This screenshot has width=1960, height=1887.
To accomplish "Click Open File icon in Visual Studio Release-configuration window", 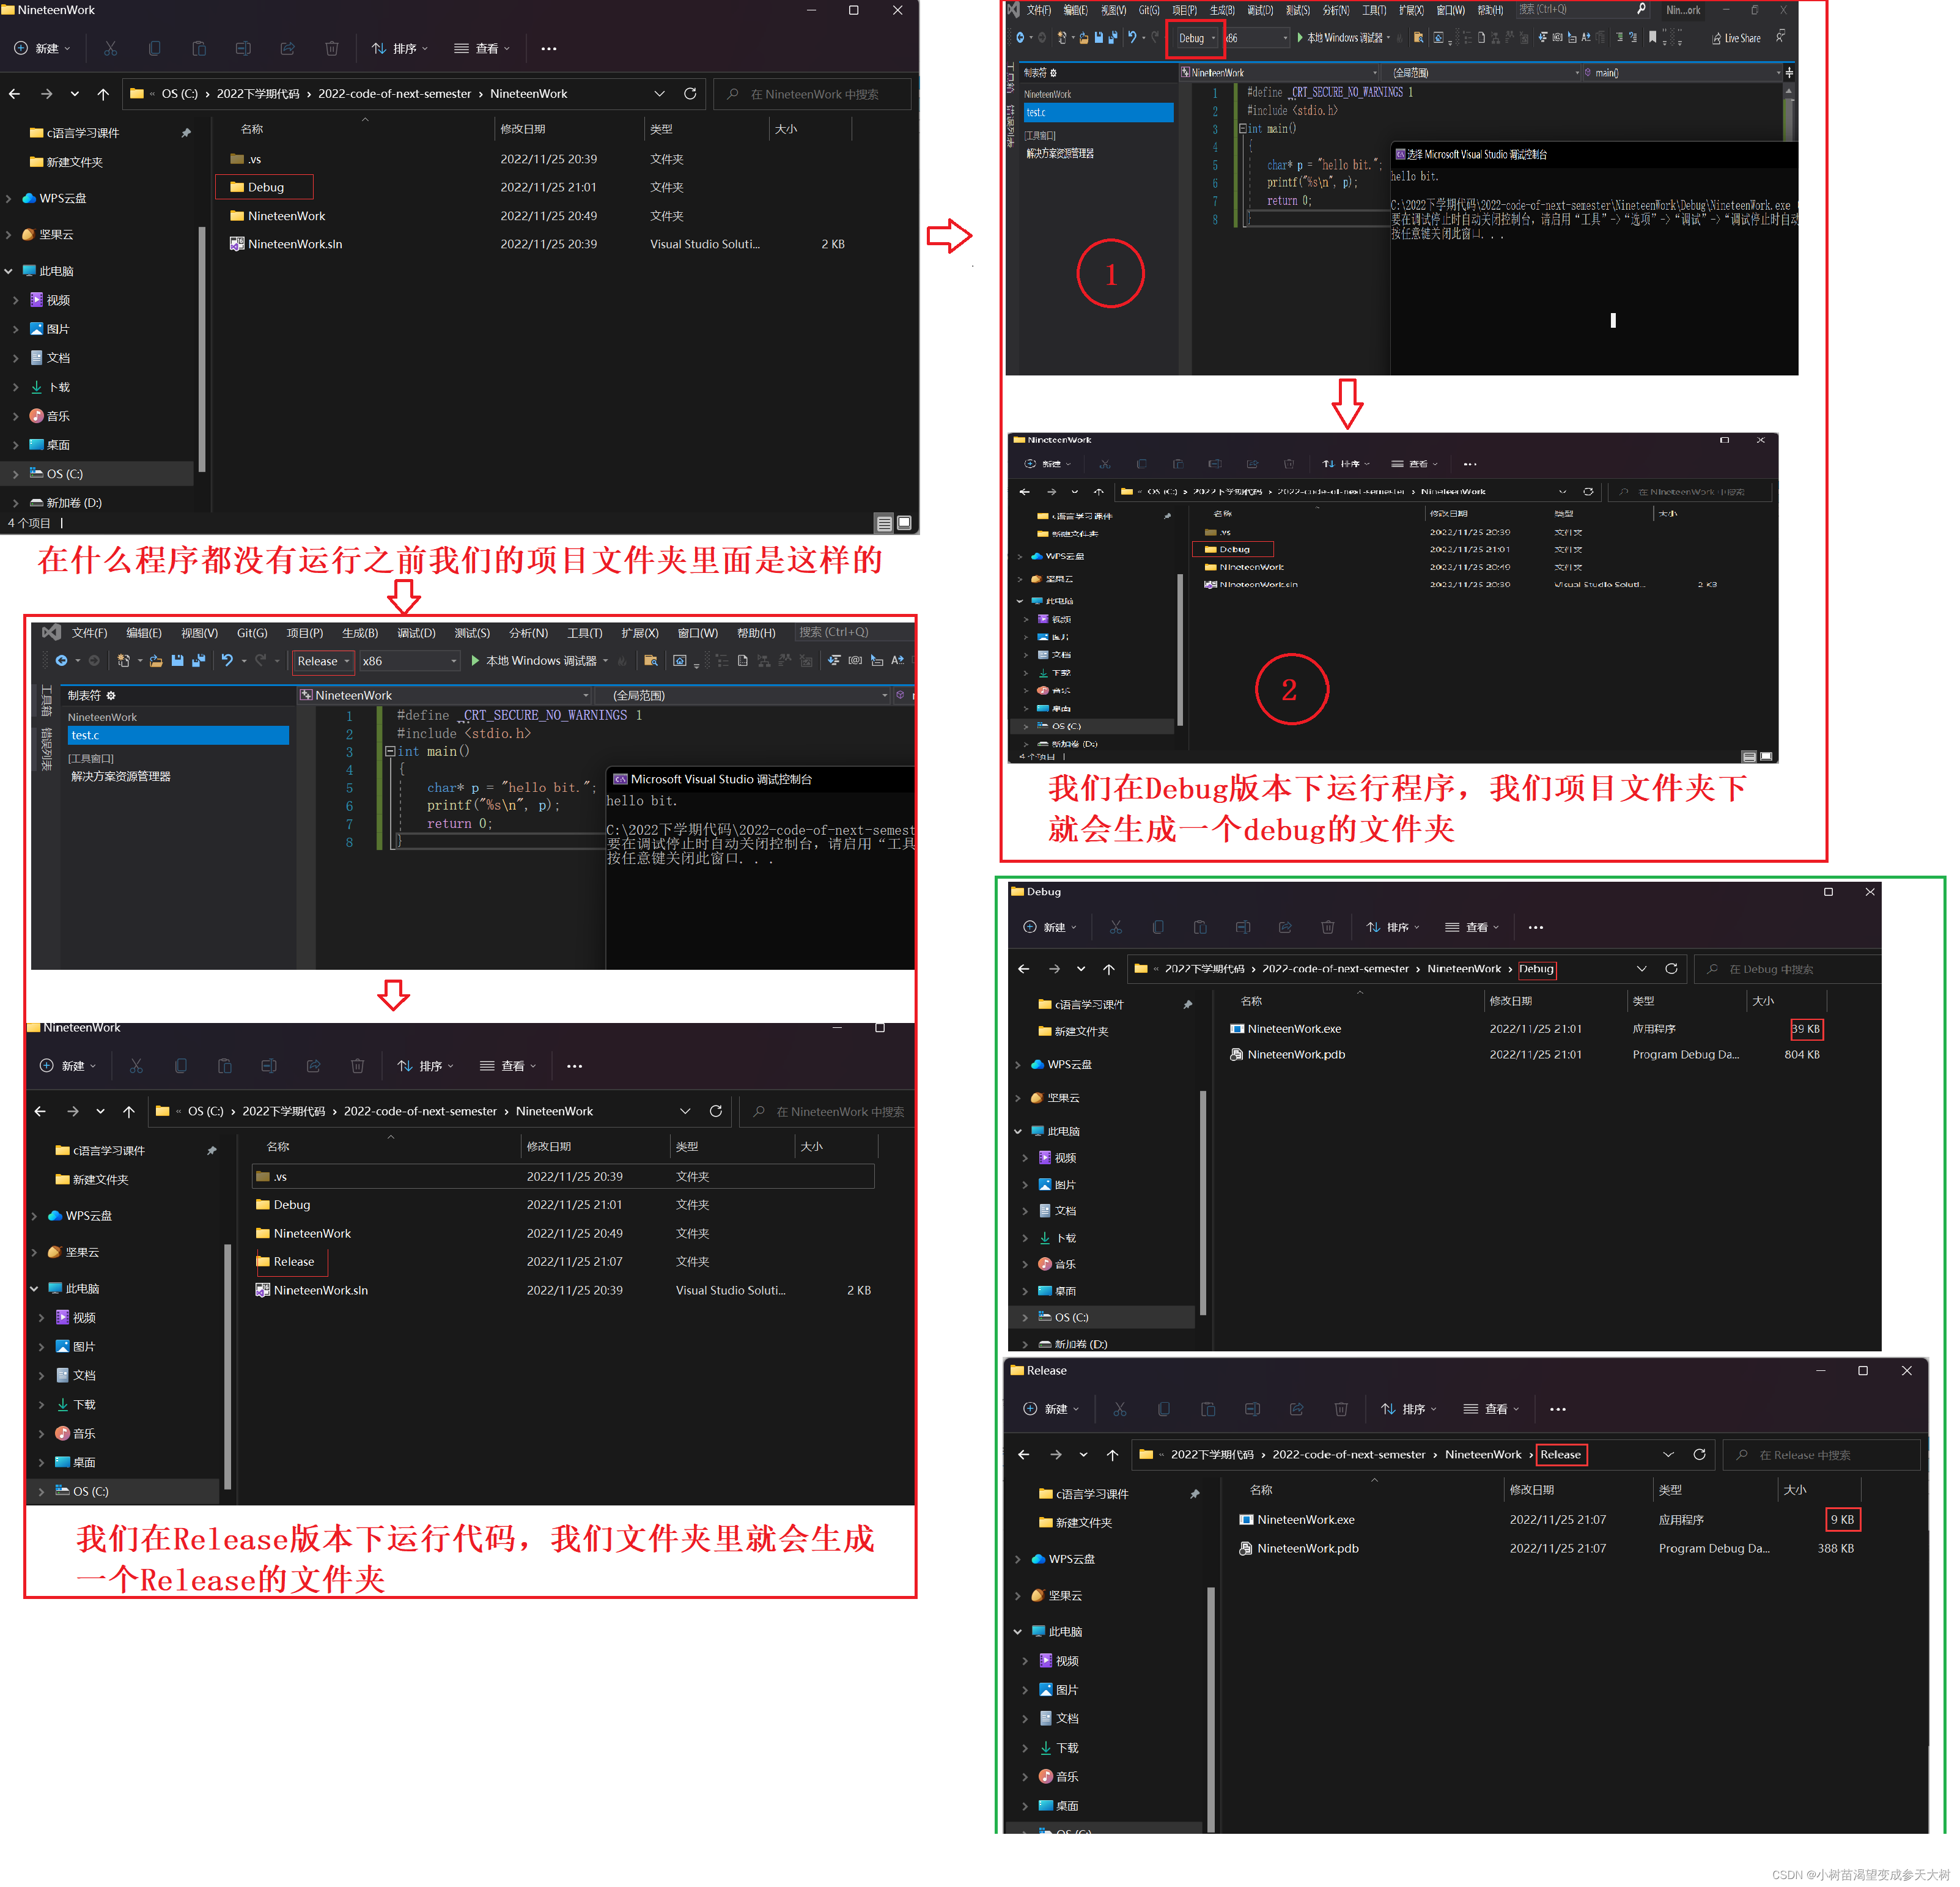I will (x=156, y=661).
